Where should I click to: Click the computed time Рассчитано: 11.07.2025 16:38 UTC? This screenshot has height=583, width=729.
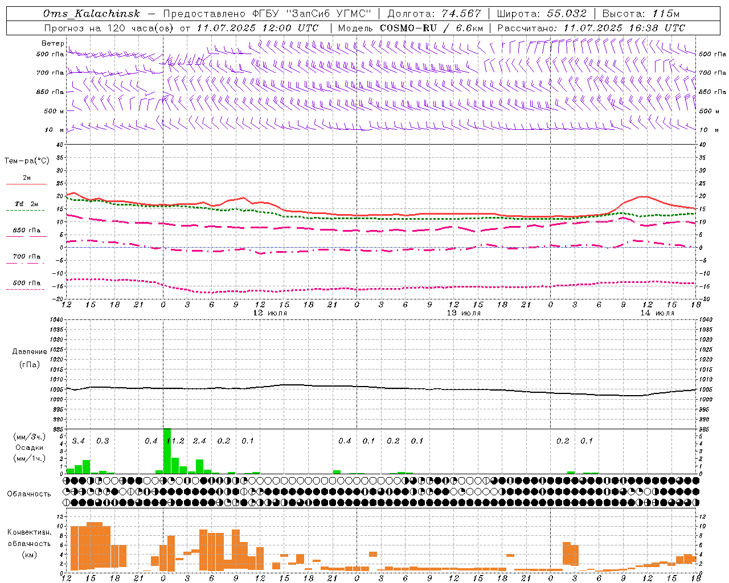click(x=591, y=28)
